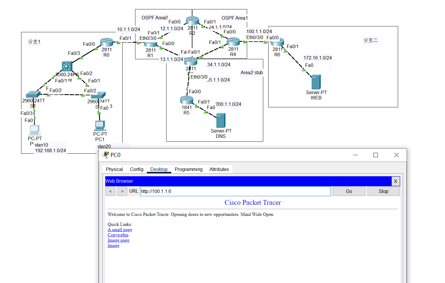Viewport: 445px width, 283px height.
Task: Minimize the PC0 window
Action: 356,155
